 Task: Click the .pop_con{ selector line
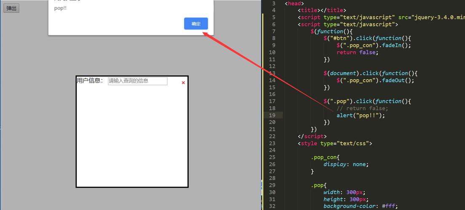325,157
